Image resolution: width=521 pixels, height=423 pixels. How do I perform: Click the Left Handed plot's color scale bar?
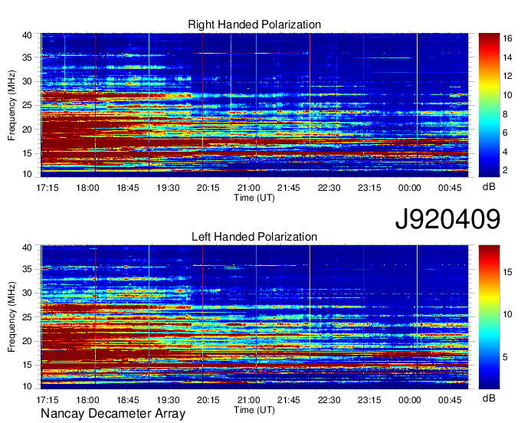pos(489,317)
